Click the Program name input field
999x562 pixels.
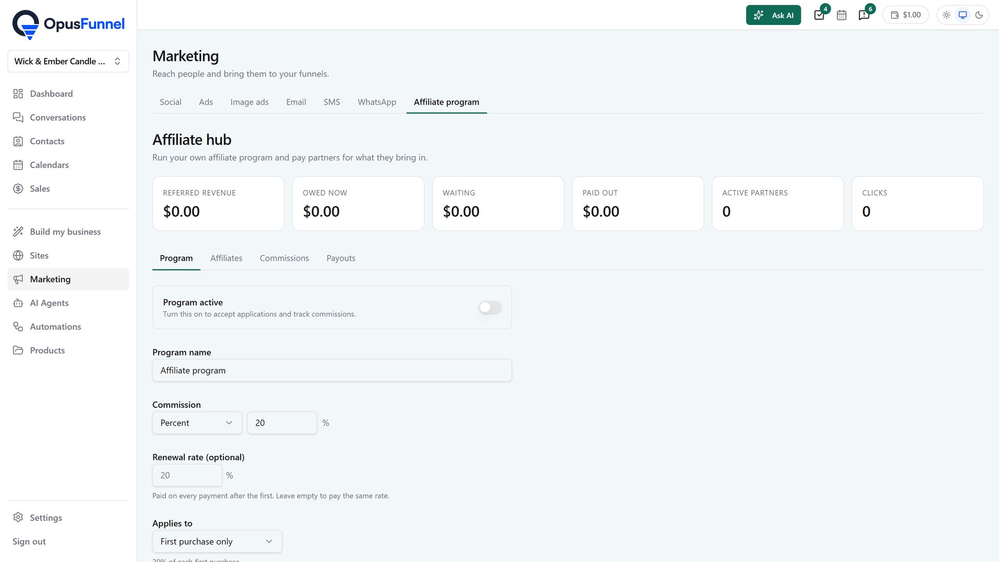tap(332, 371)
